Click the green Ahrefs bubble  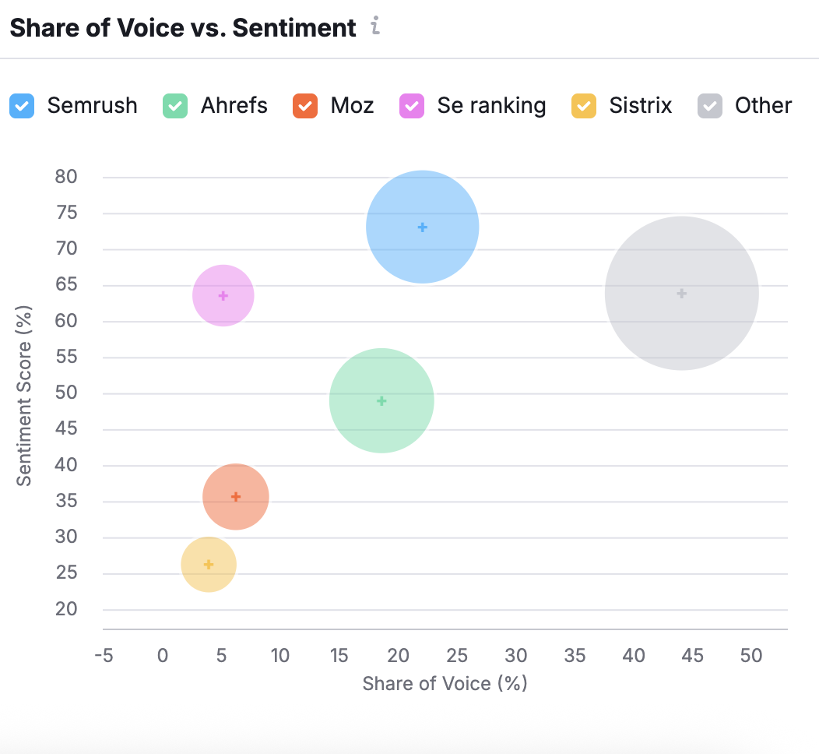point(381,400)
